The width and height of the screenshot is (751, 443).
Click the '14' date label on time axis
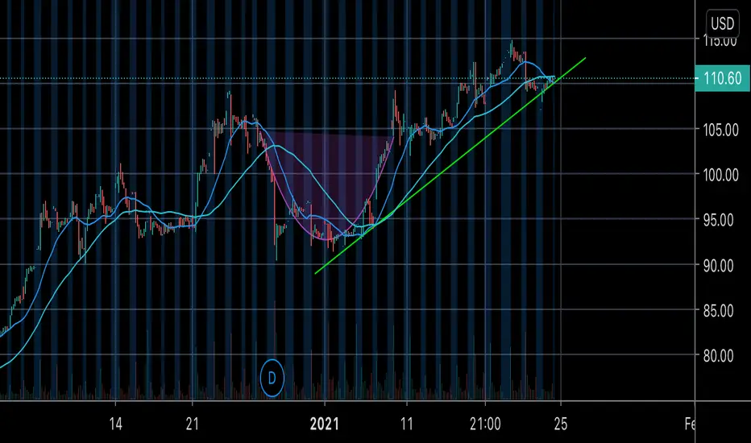pos(115,424)
